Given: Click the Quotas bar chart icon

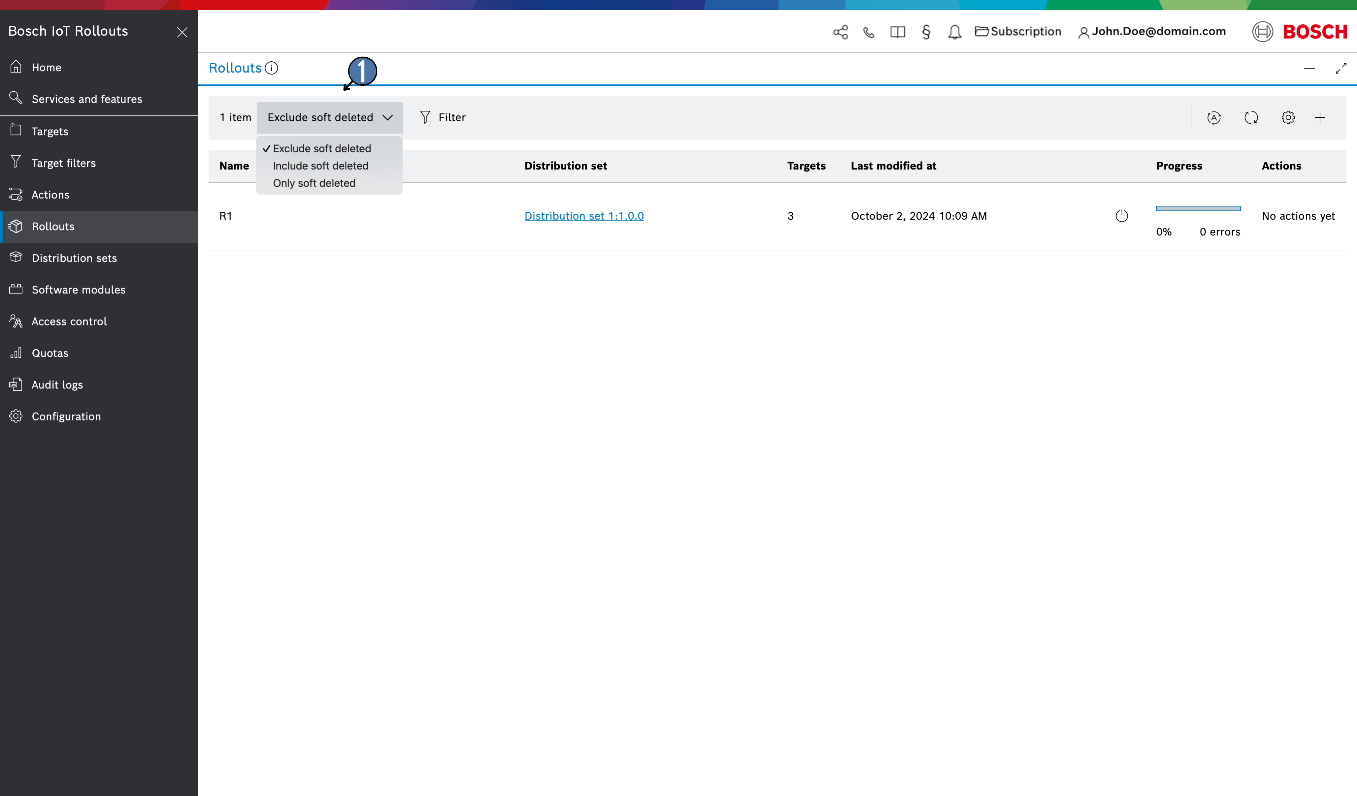Looking at the screenshot, I should 16,352.
